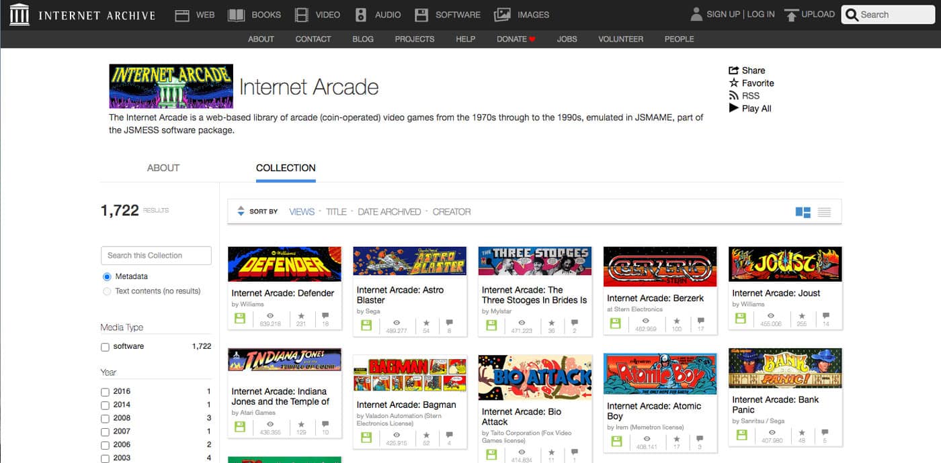Open the Defender game thumbnail
The width and height of the screenshot is (941, 463).
285,264
